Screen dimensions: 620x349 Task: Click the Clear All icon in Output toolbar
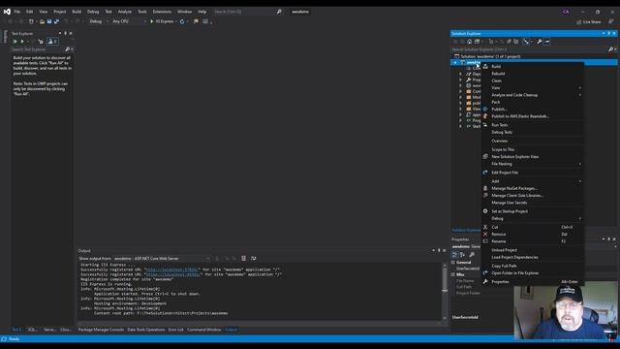[243, 259]
